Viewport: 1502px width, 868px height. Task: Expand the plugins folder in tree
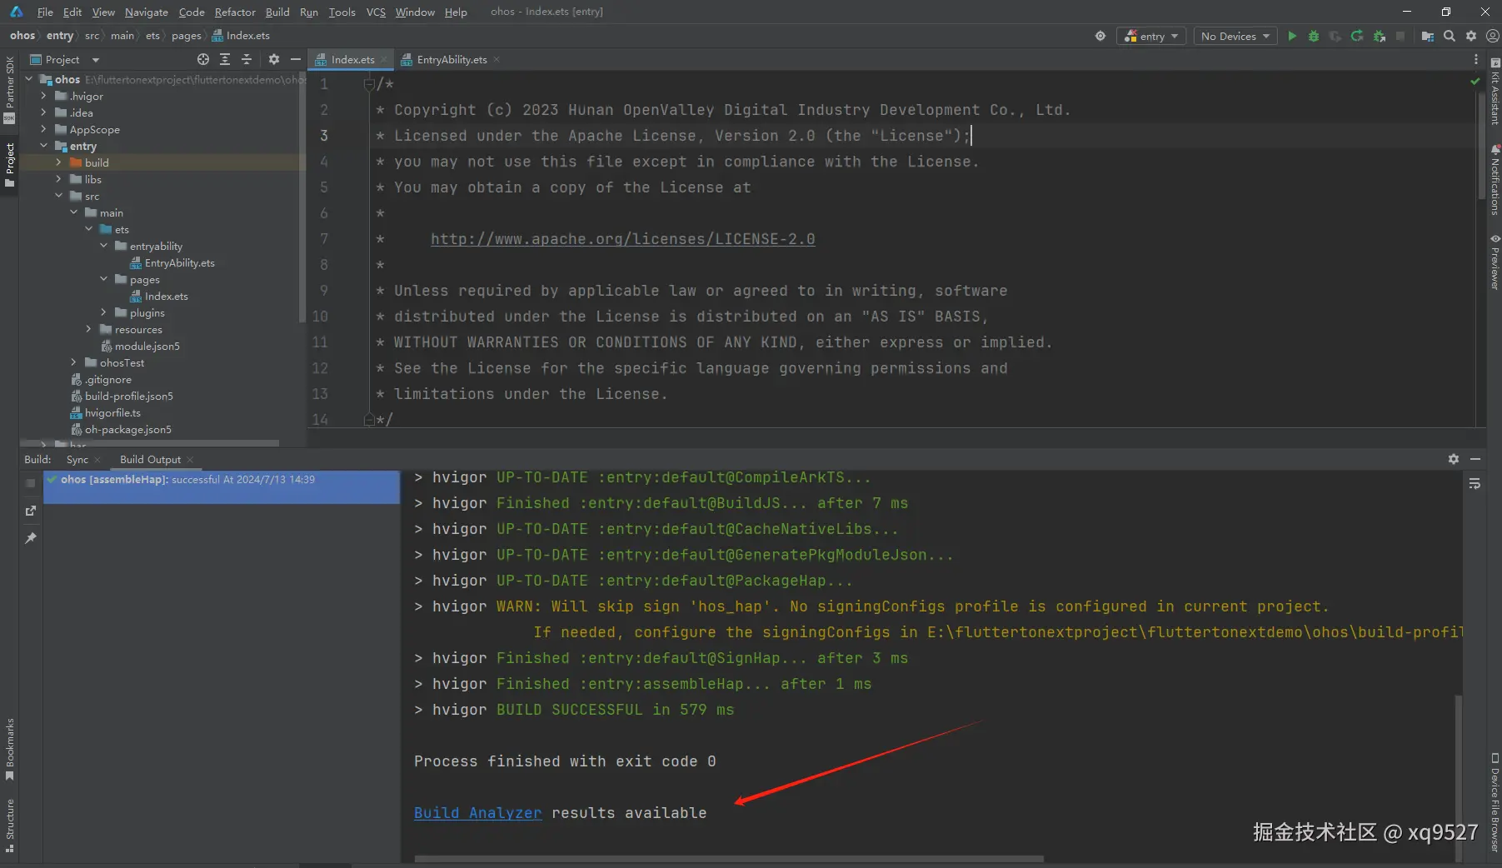104,312
